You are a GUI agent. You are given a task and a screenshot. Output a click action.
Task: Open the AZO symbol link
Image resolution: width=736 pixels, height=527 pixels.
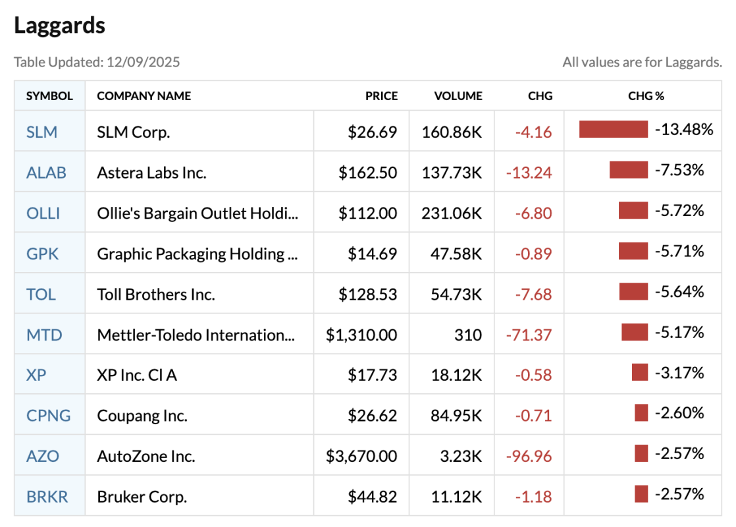[43, 456]
